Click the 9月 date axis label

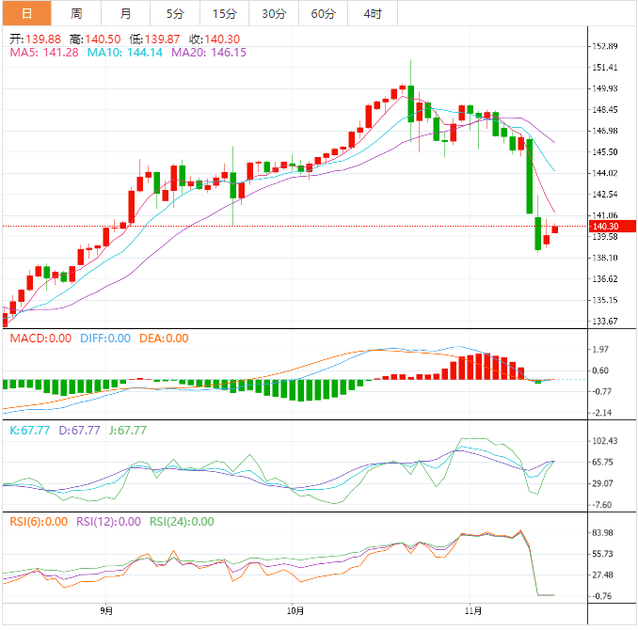tap(106, 611)
